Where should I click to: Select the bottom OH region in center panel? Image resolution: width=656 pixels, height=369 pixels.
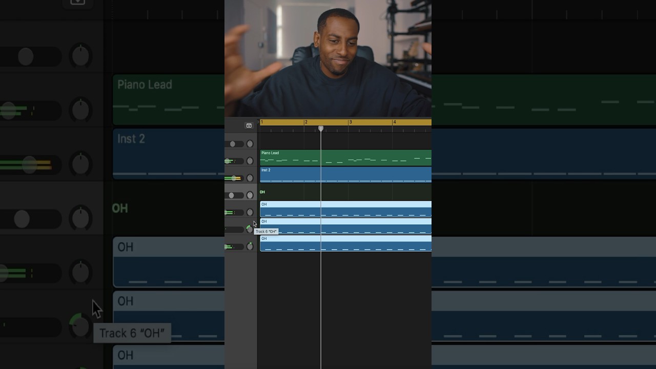[x=345, y=243]
